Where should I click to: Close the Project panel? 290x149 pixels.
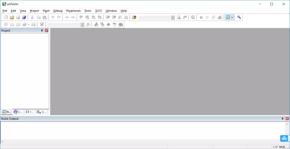pos(47,31)
